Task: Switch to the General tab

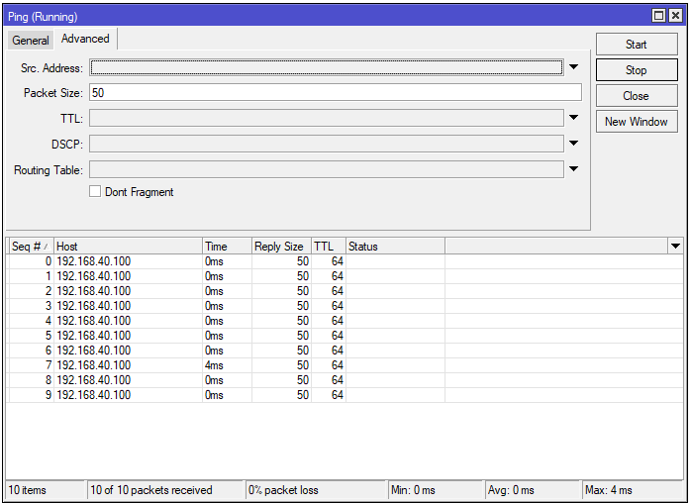Action: coord(31,40)
